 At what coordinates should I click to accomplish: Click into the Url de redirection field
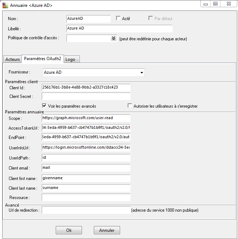(x=86, y=210)
